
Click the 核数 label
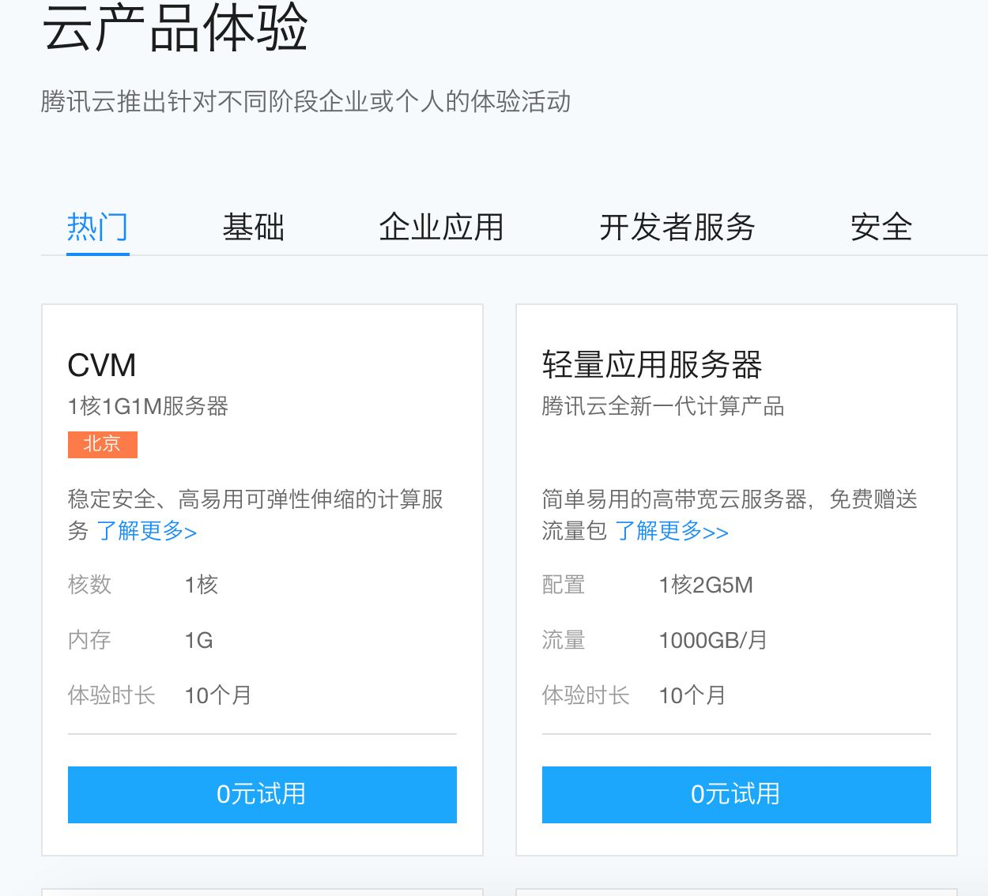90,585
